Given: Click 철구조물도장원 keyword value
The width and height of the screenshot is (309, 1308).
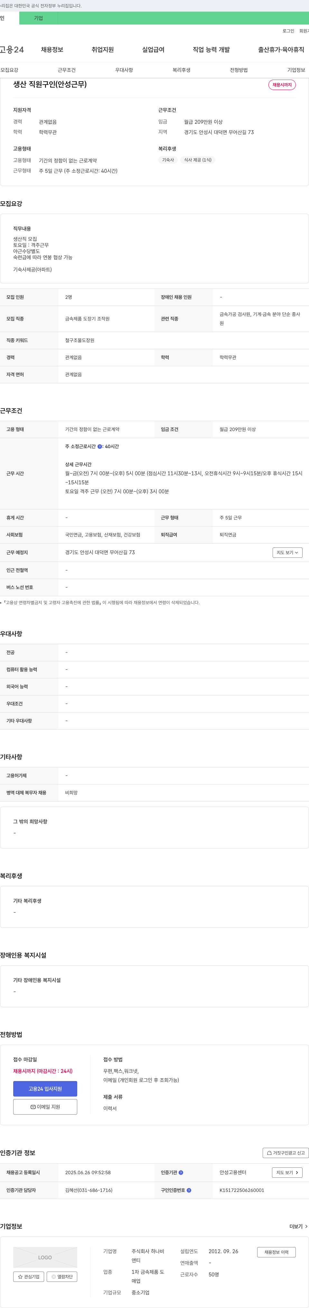Looking at the screenshot, I should click(80, 340).
